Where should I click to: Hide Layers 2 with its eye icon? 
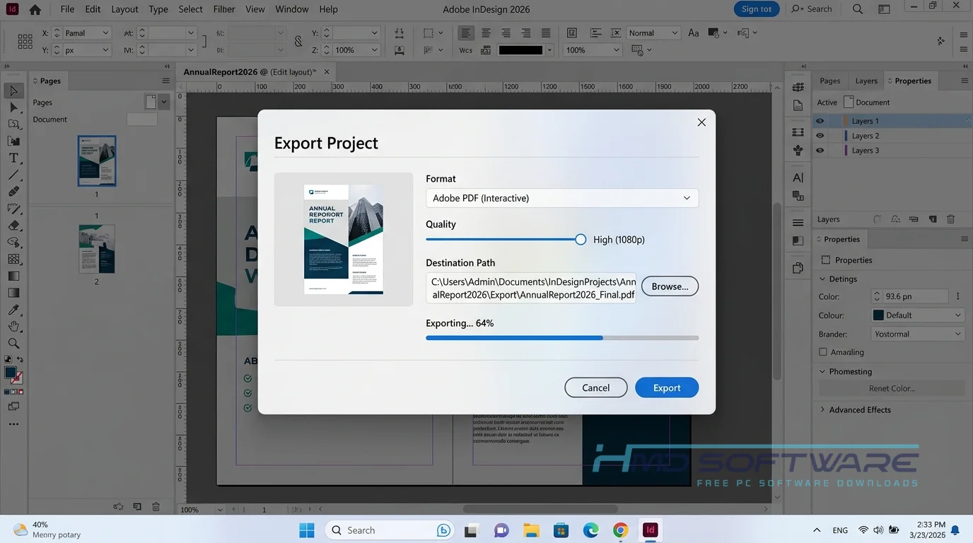pos(820,136)
